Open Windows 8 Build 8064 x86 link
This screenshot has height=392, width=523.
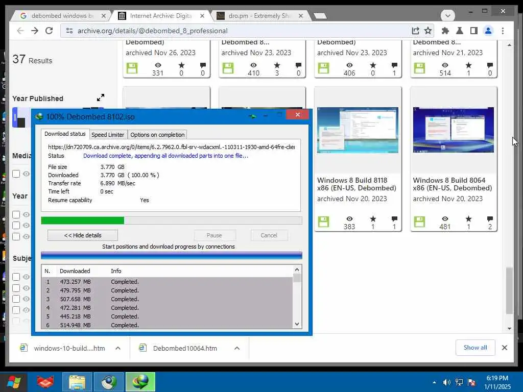(x=453, y=184)
